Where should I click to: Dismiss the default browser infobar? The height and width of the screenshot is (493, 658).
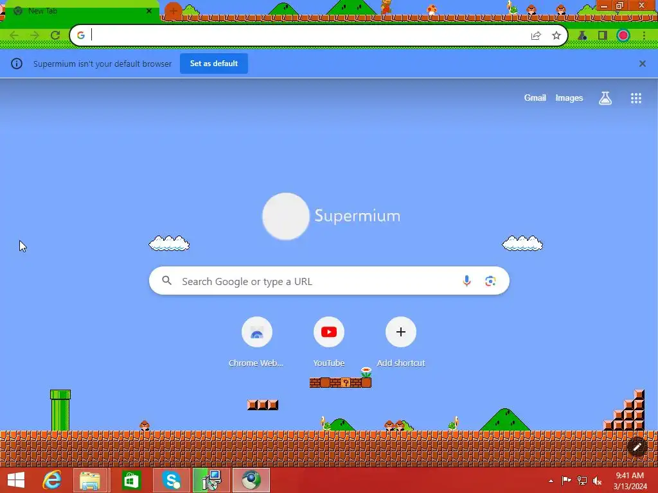point(643,64)
